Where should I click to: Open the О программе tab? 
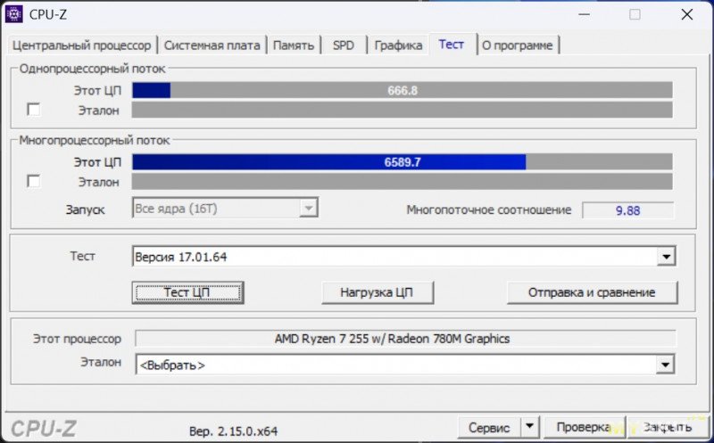point(518,45)
